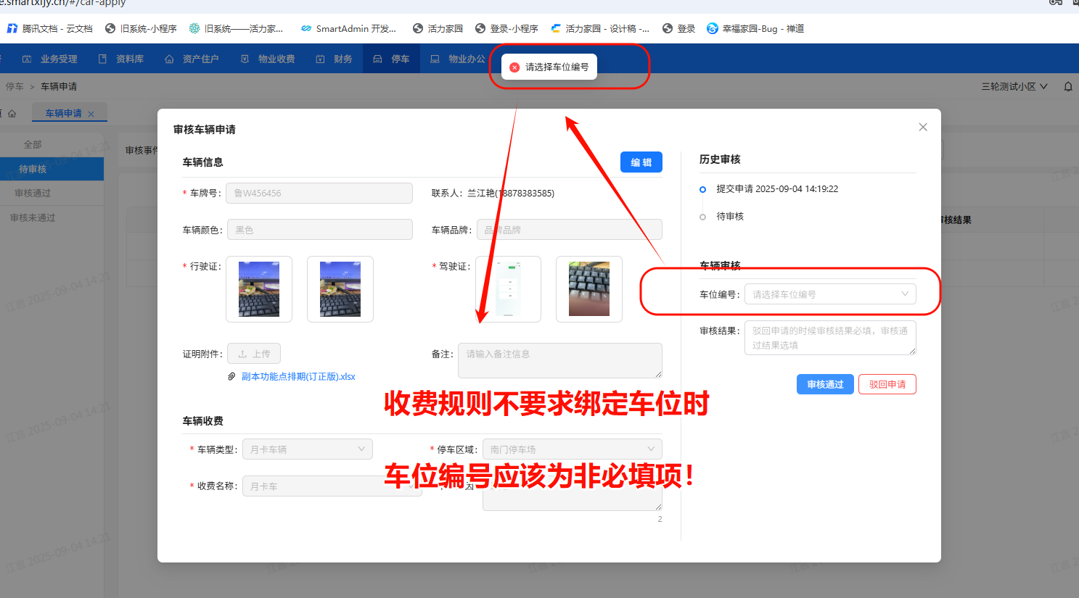Expand the 车辆类型 dropdown
The height and width of the screenshot is (598, 1079).
tap(307, 449)
